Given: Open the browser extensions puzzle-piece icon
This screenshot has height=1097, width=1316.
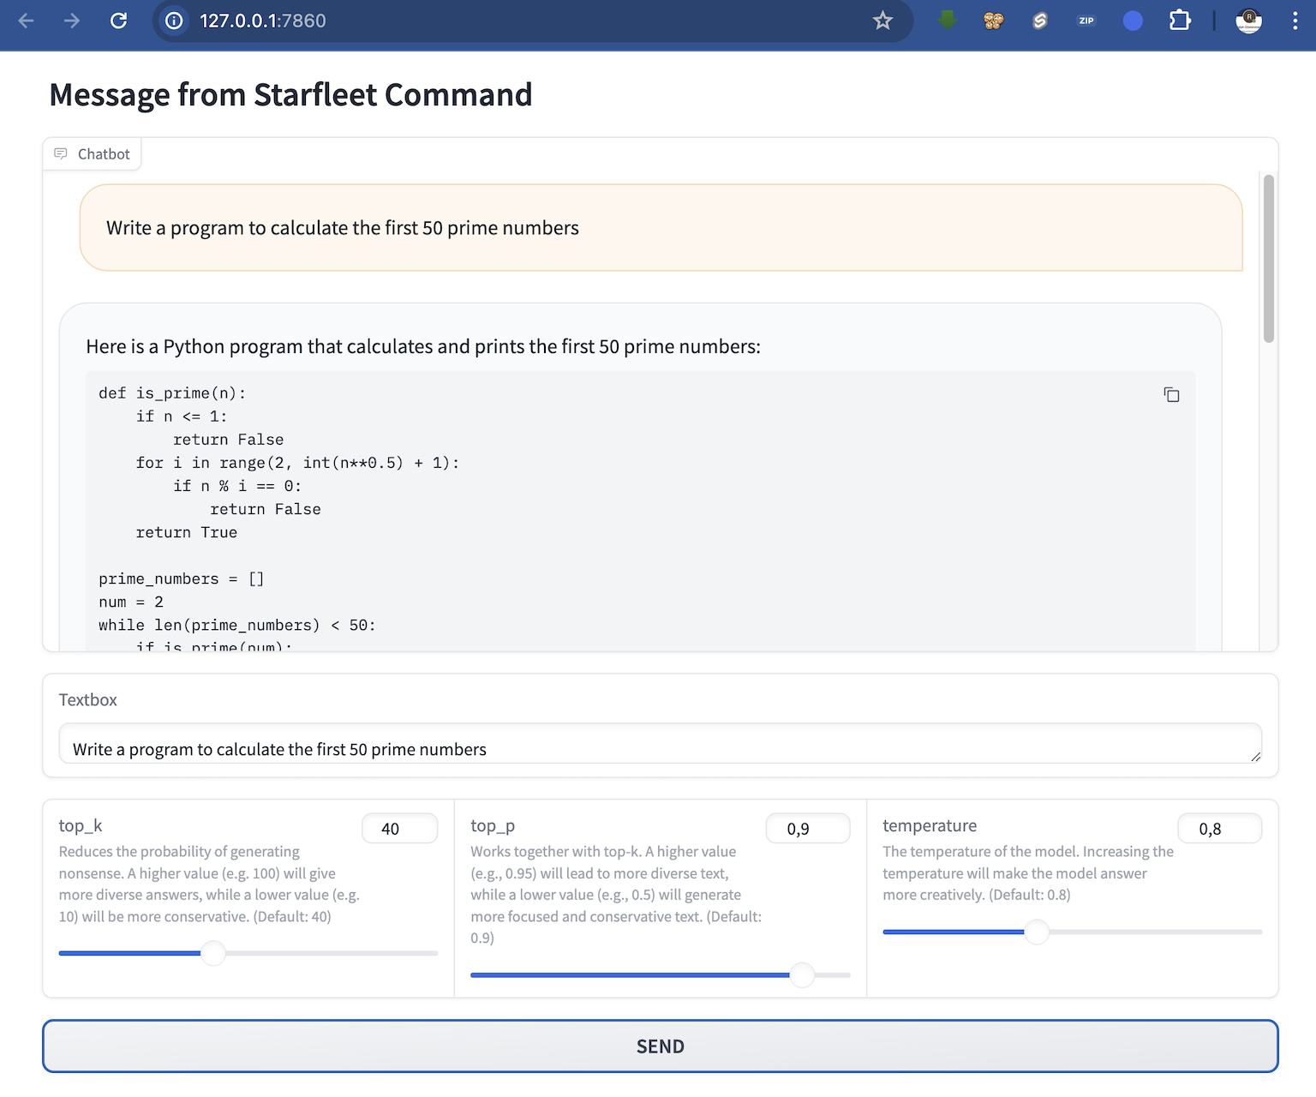Looking at the screenshot, I should pyautogui.click(x=1179, y=20).
